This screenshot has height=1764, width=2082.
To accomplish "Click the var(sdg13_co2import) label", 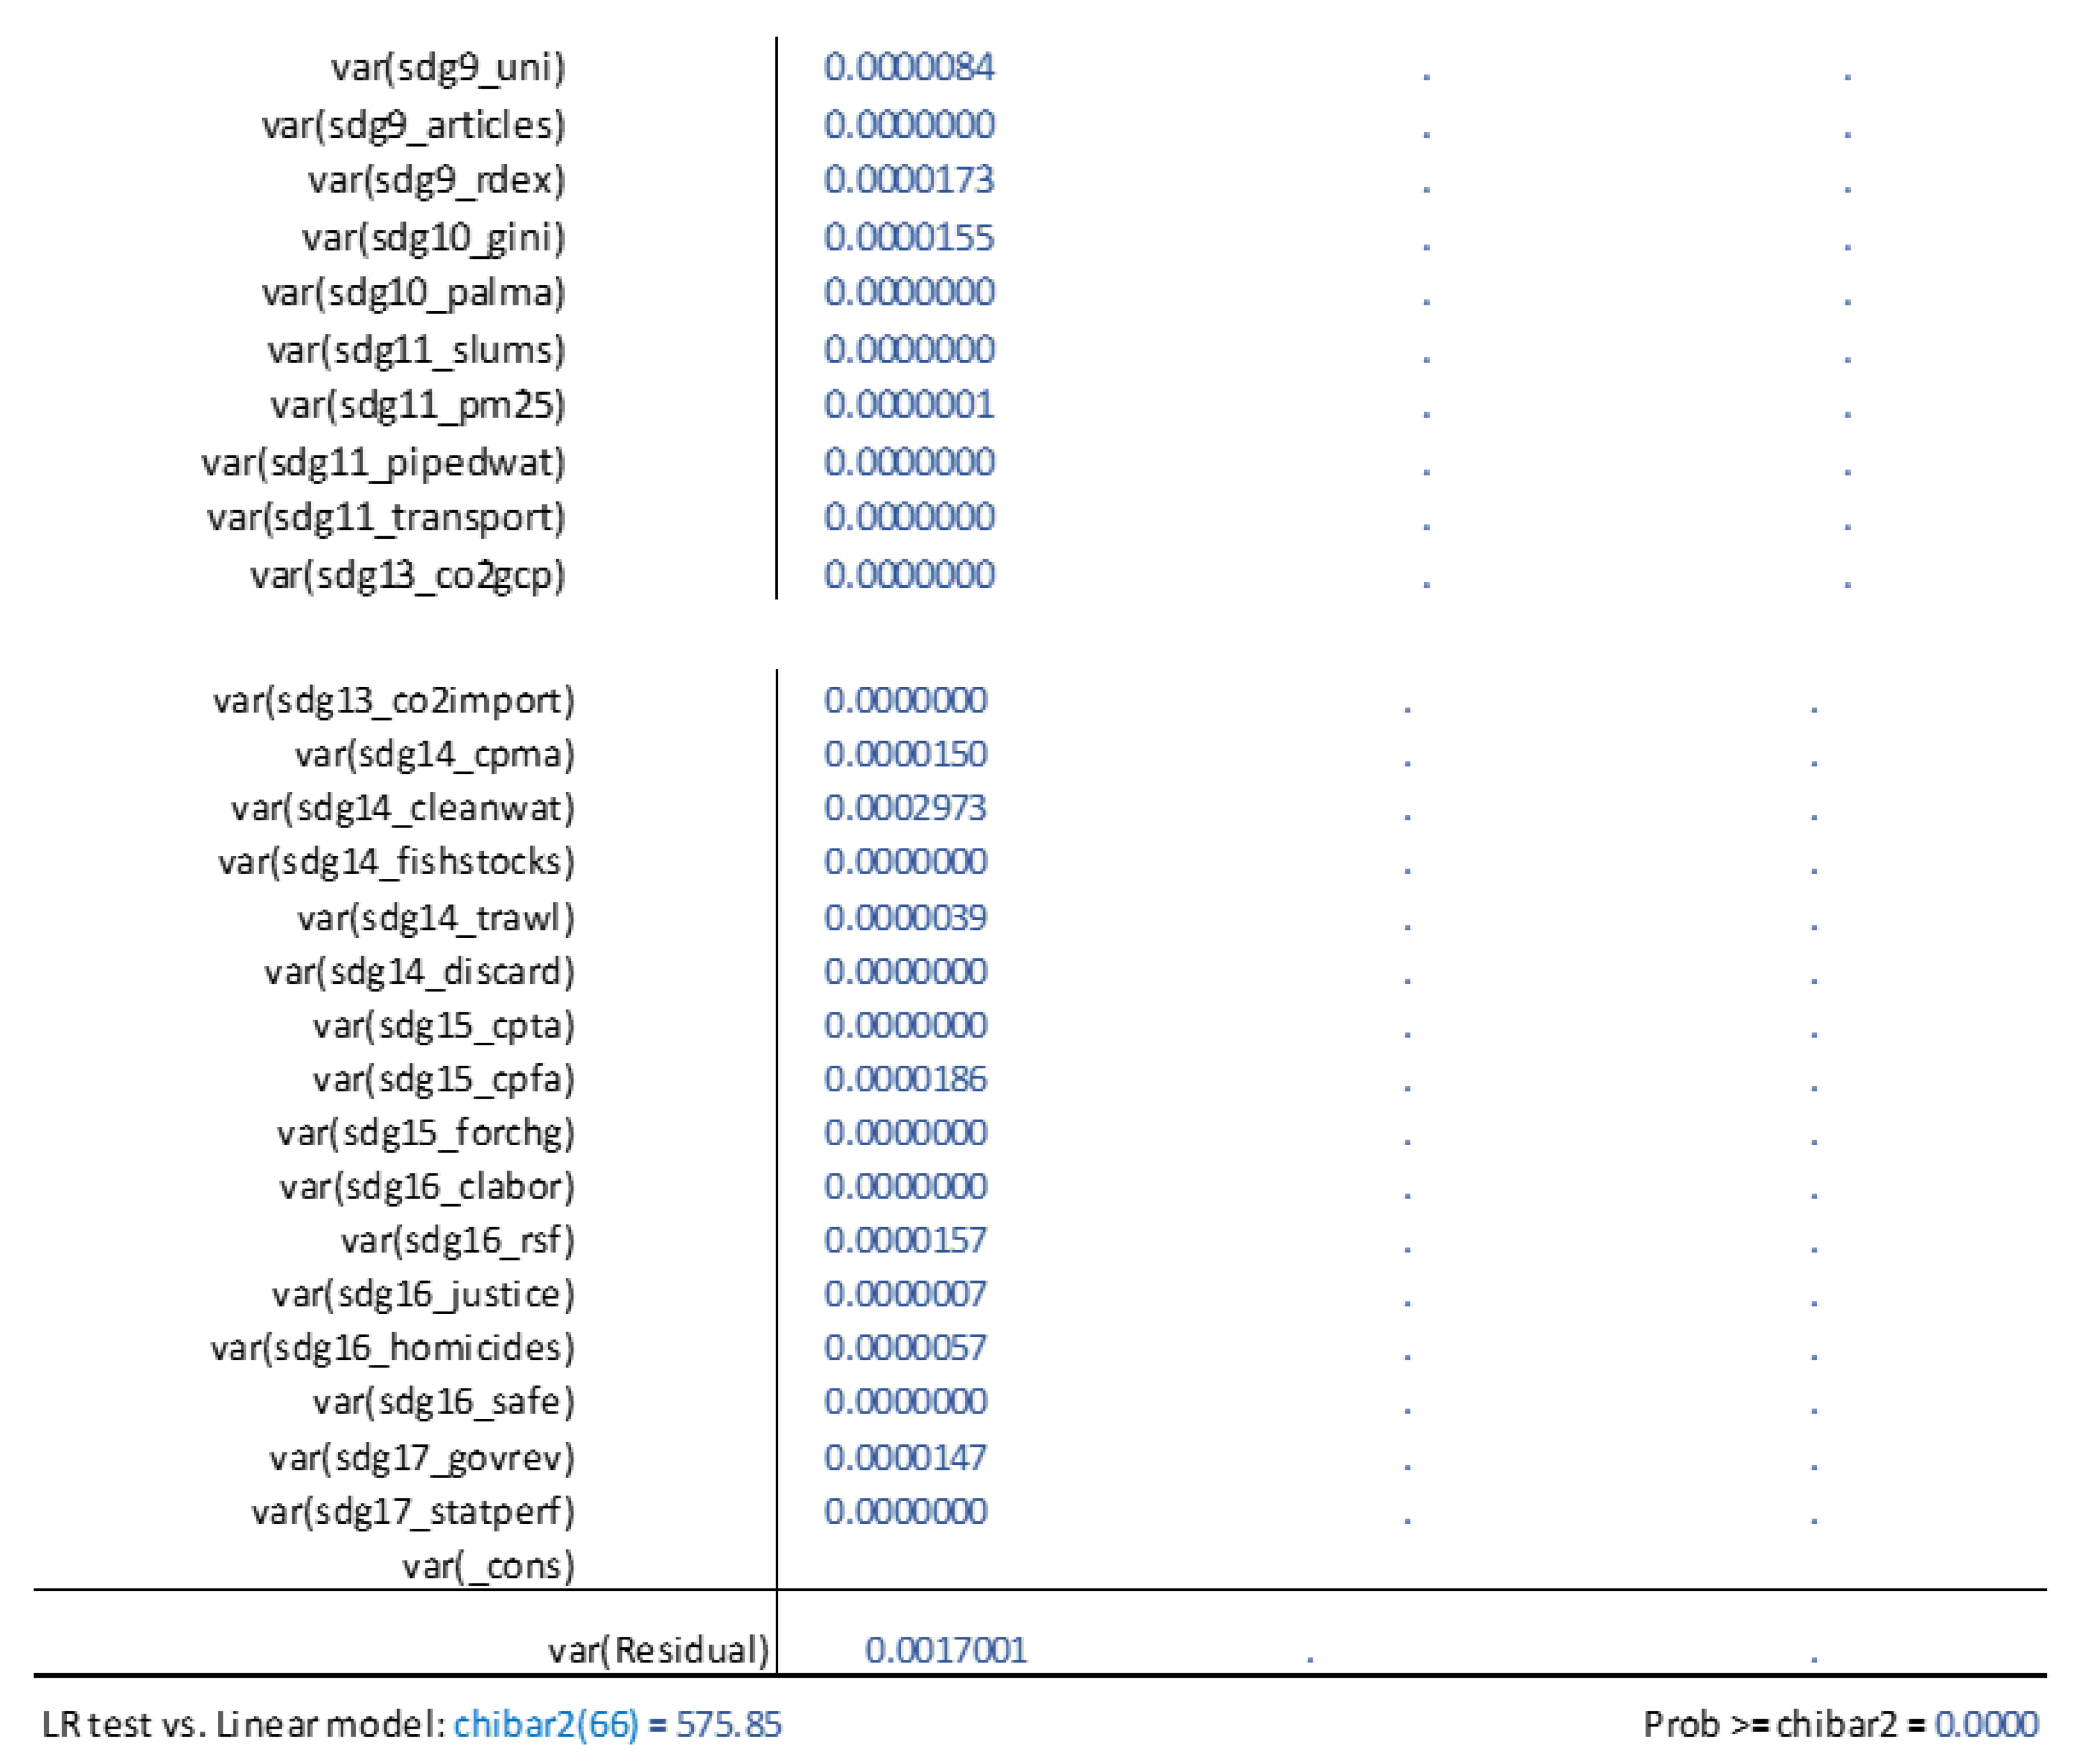I will tap(393, 701).
